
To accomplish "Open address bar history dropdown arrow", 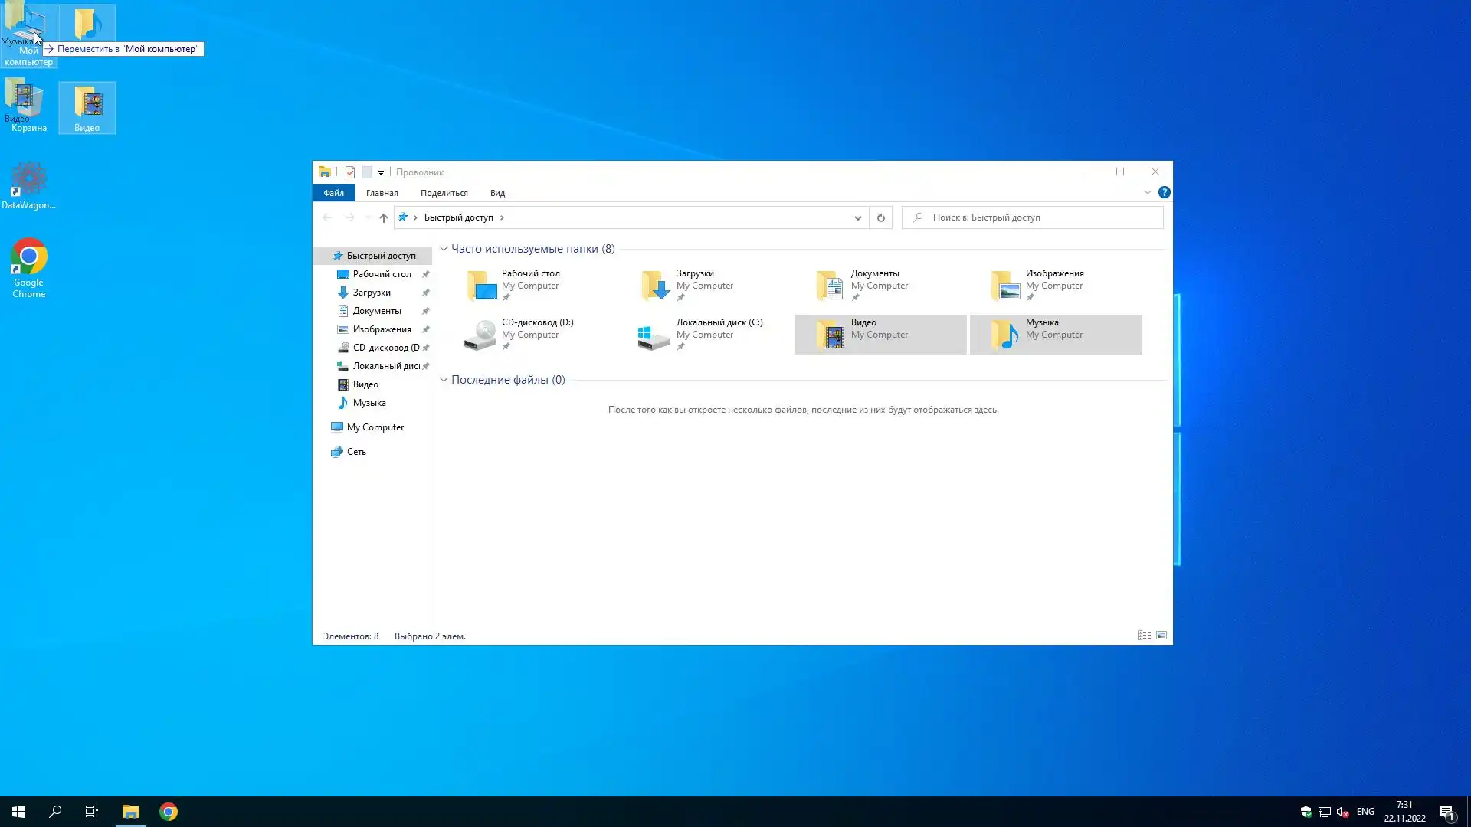I will (x=857, y=217).
